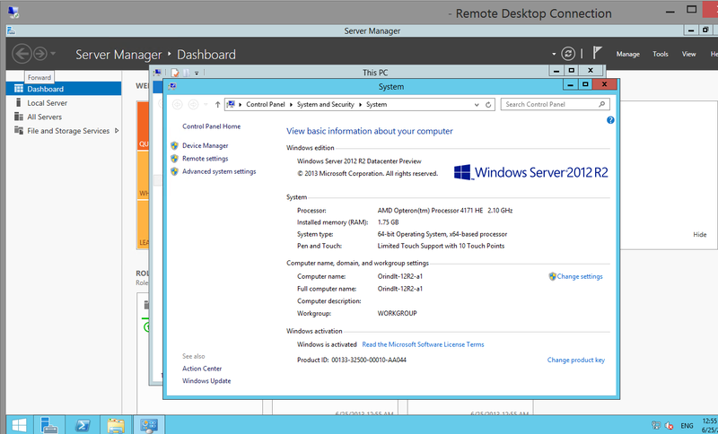Read the Microsoft Software License Terms
The width and height of the screenshot is (718, 434).
pyautogui.click(x=423, y=344)
